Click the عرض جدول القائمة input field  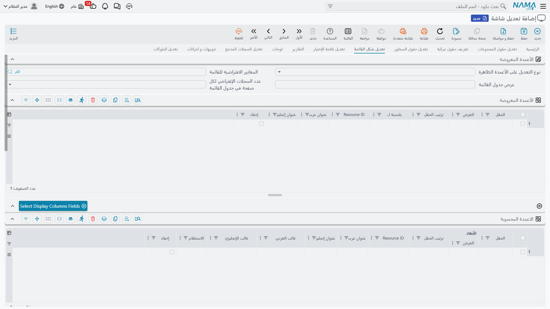point(375,84)
